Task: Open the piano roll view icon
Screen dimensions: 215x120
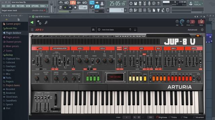Action: [x=135, y=10]
